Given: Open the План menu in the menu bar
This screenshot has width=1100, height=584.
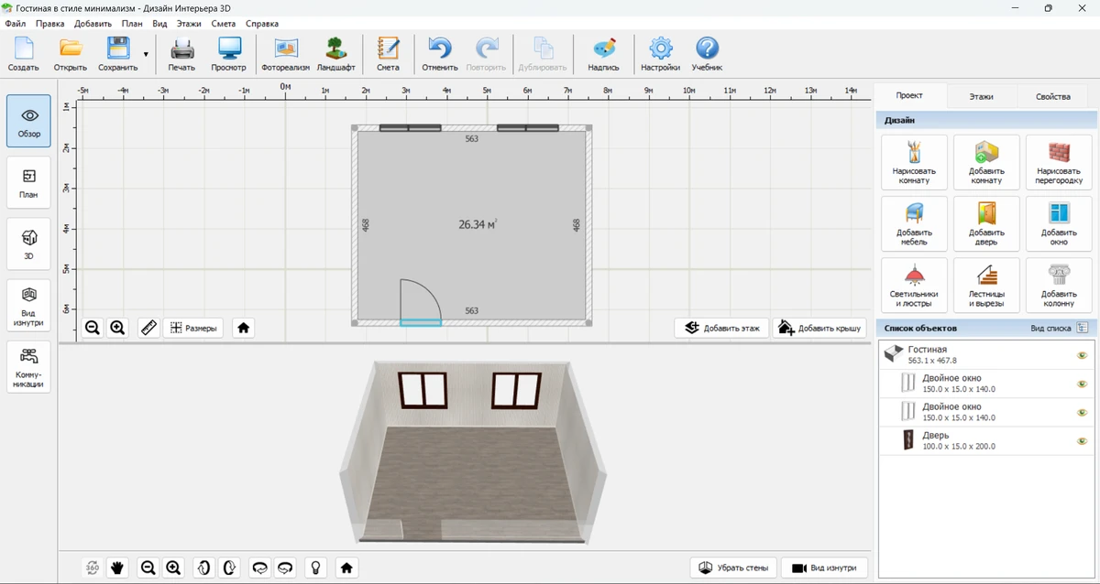Looking at the screenshot, I should [132, 23].
